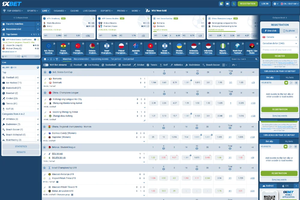Open the gift bonus icon in header

[x=221, y=4]
